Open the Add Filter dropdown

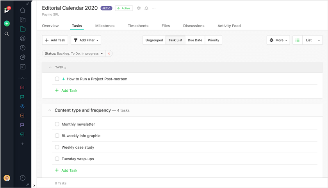86,40
